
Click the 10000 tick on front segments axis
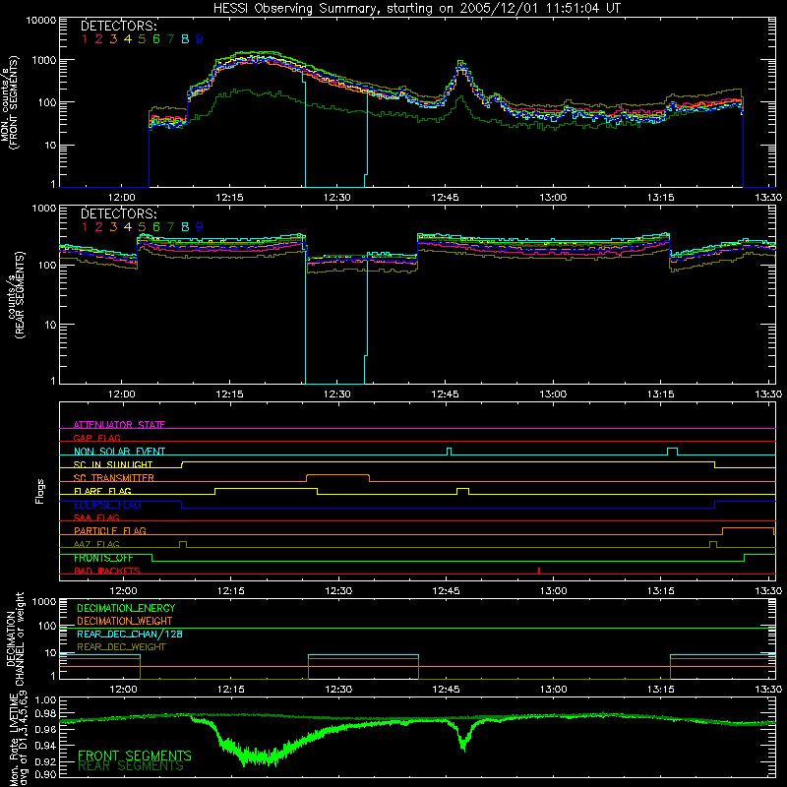tap(41, 20)
